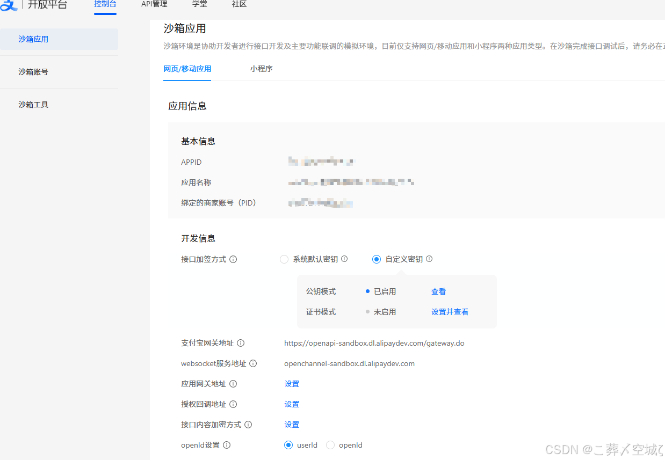The image size is (665, 460).
Task: Click the 应用信息 section heading
Action: [187, 106]
